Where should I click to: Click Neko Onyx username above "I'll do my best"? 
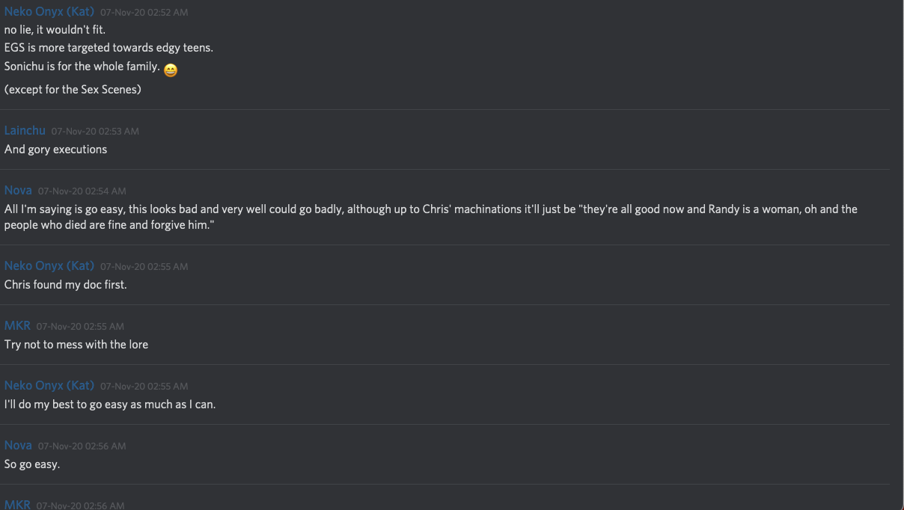[49, 385]
